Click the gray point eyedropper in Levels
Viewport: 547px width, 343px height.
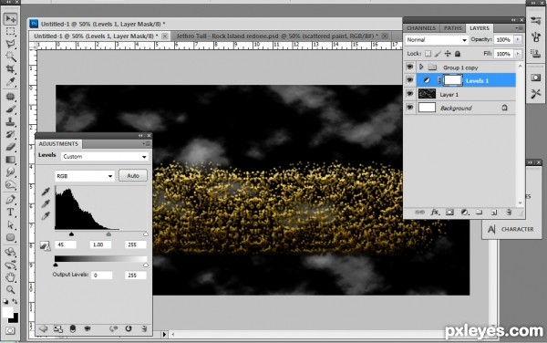tap(46, 203)
